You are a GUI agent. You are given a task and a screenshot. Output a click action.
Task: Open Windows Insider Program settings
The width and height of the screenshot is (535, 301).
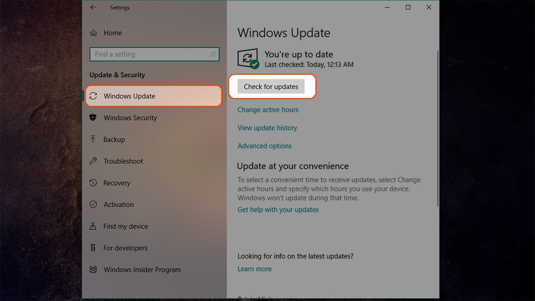pyautogui.click(x=142, y=270)
